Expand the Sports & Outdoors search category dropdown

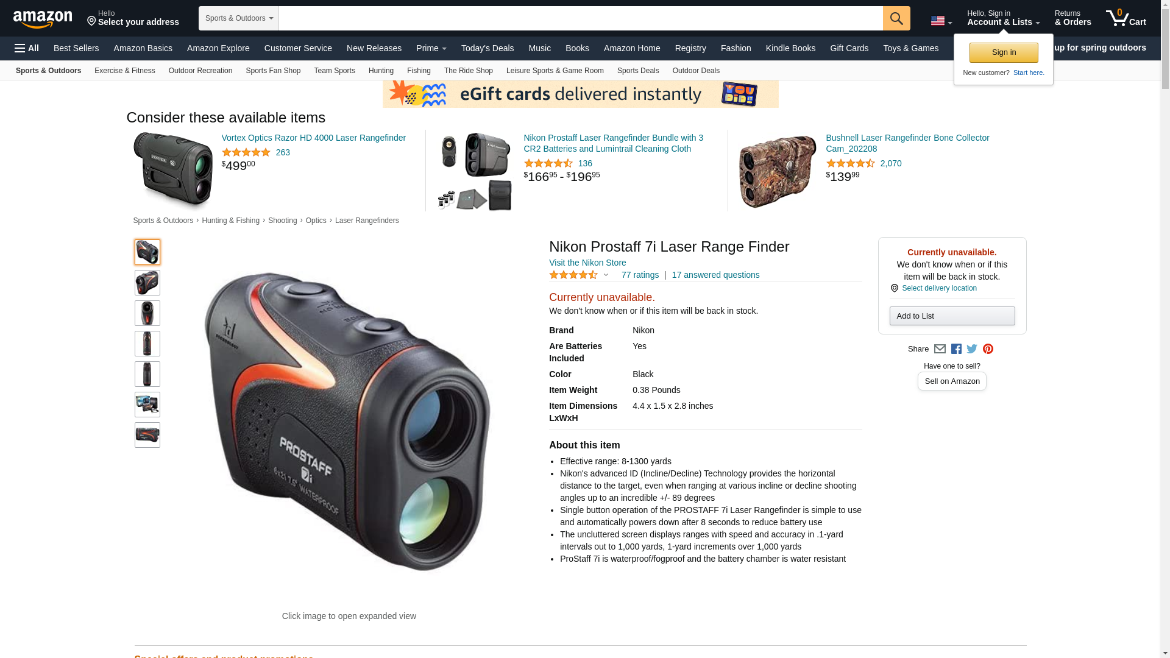(x=239, y=18)
